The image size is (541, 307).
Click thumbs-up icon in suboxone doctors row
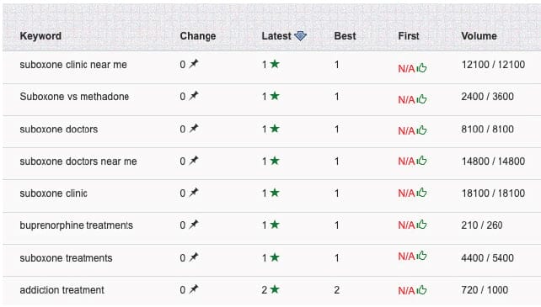pos(421,130)
